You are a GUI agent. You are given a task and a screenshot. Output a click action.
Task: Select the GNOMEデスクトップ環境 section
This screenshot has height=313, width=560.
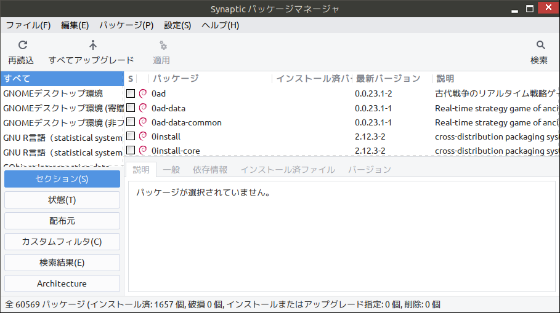point(62,93)
